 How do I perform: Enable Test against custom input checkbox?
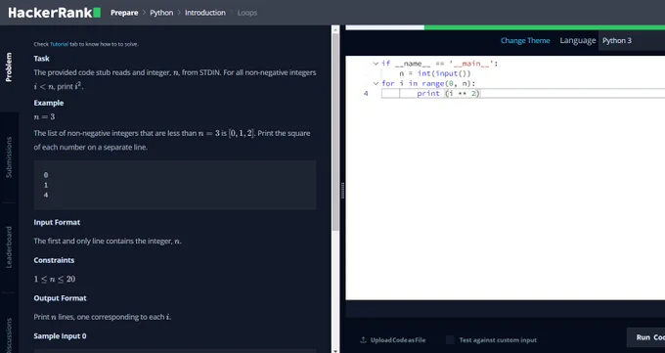[x=450, y=340]
